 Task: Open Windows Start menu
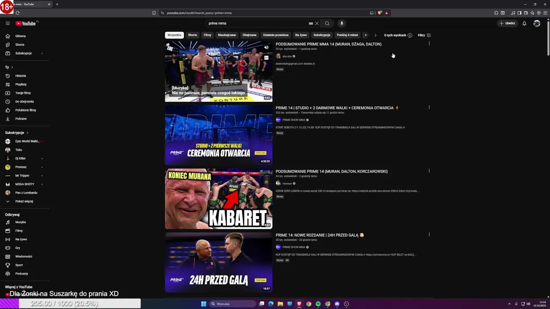204,304
